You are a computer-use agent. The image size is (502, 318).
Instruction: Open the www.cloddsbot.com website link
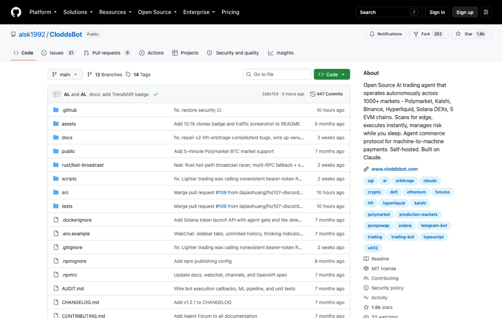click(x=394, y=169)
